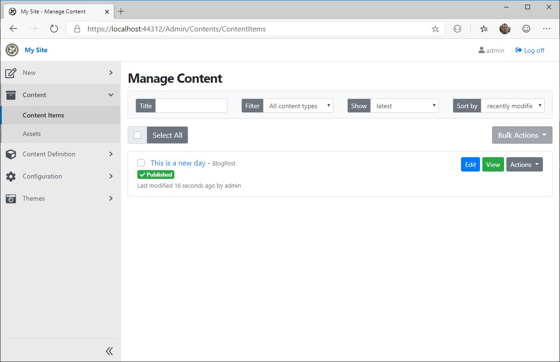Check the Select All checkbox

pyautogui.click(x=137, y=135)
